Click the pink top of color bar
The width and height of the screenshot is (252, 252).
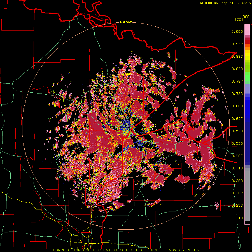(247, 30)
